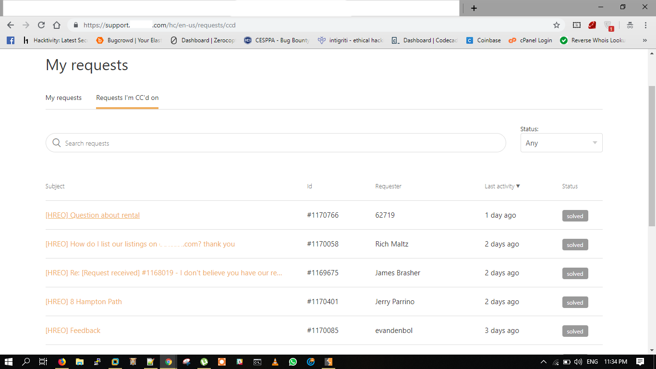Sort by Last activity column arrow
This screenshot has width=656, height=369.
tap(518, 186)
